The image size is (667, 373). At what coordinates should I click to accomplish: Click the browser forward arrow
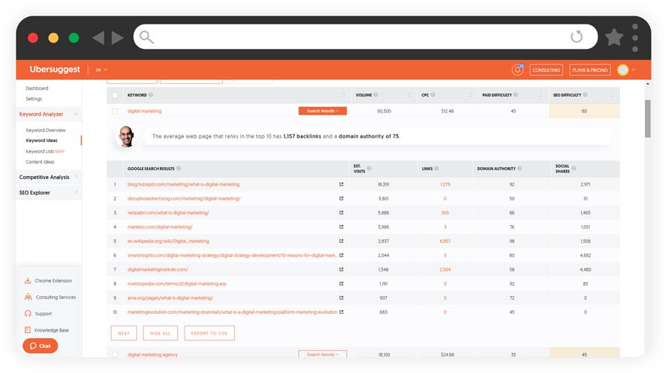(117, 38)
